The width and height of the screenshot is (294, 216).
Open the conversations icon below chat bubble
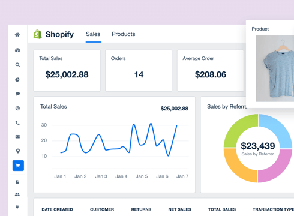[x=17, y=109]
